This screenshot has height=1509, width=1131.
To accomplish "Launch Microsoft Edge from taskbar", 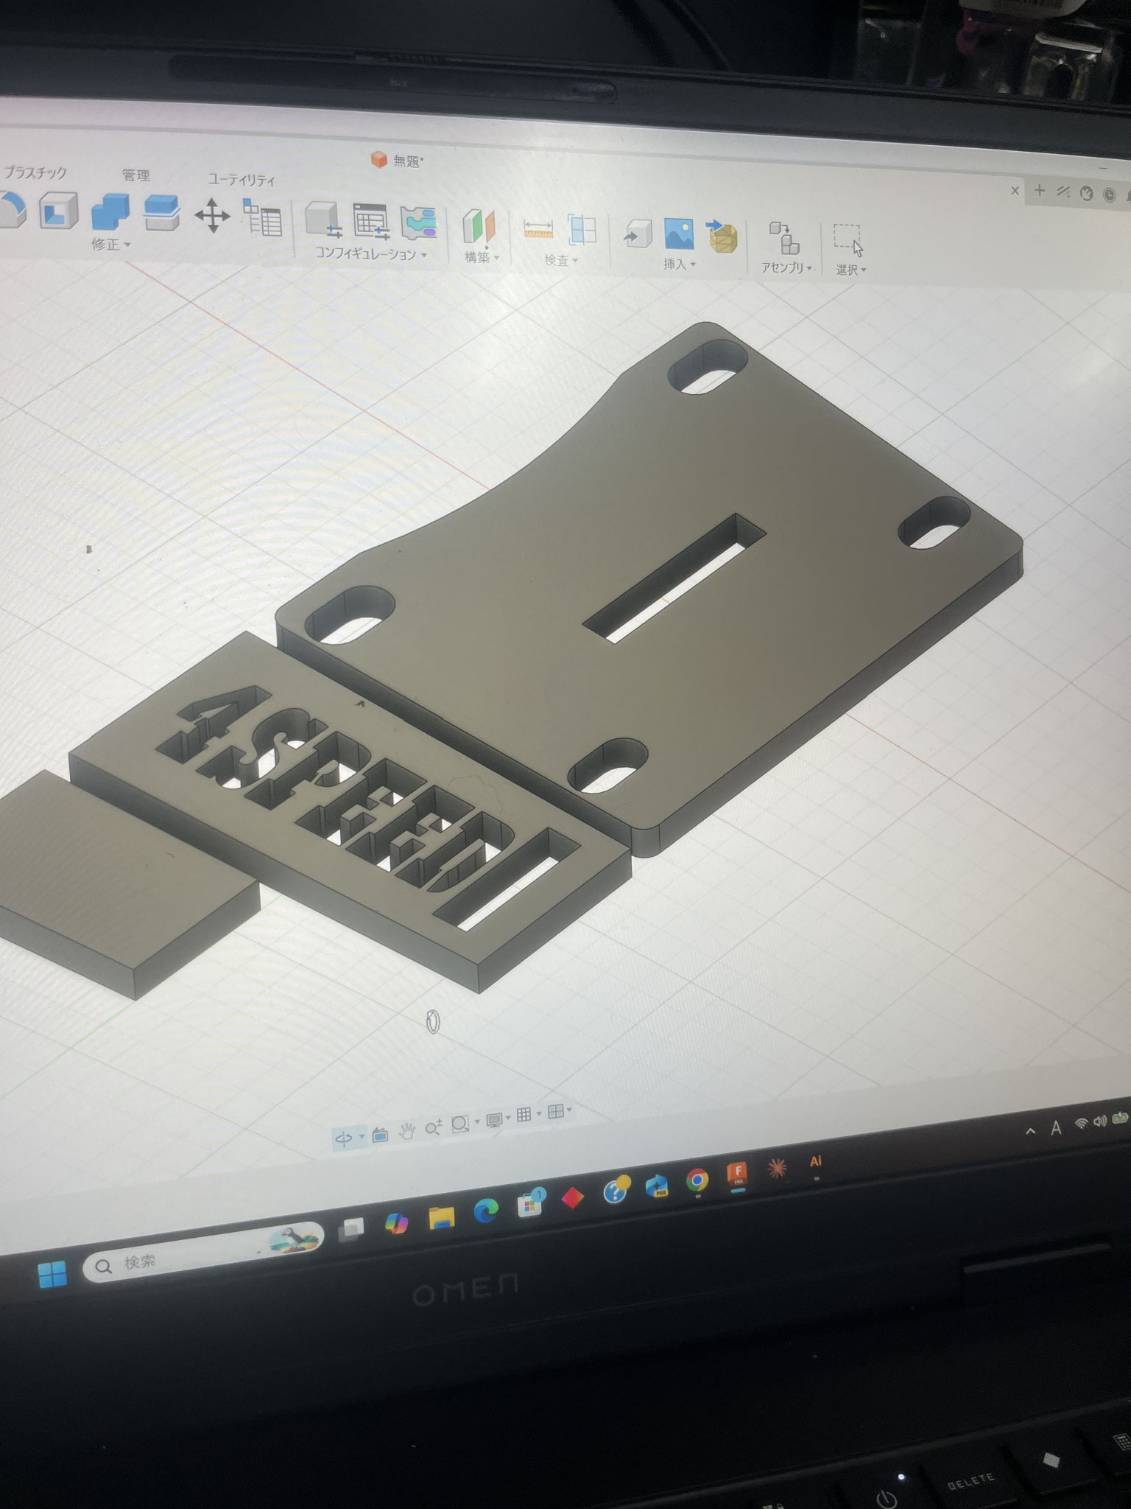I will coord(485,1211).
